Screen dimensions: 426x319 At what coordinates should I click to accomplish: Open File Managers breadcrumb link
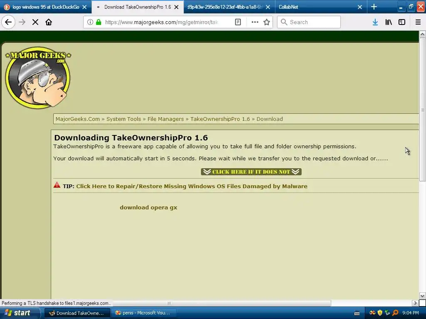(166, 119)
